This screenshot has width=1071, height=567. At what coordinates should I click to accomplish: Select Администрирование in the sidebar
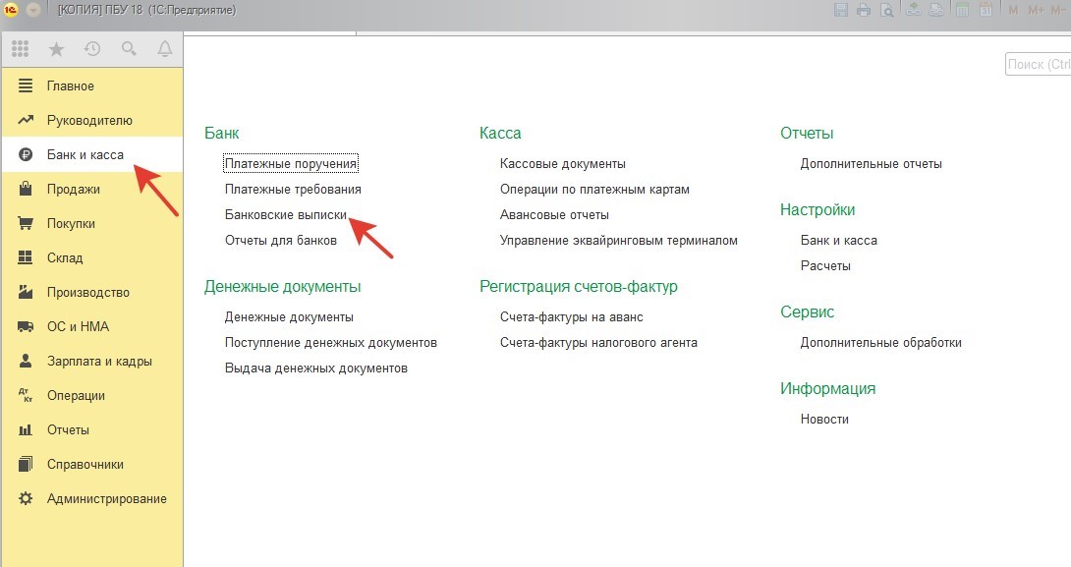pyautogui.click(x=106, y=498)
